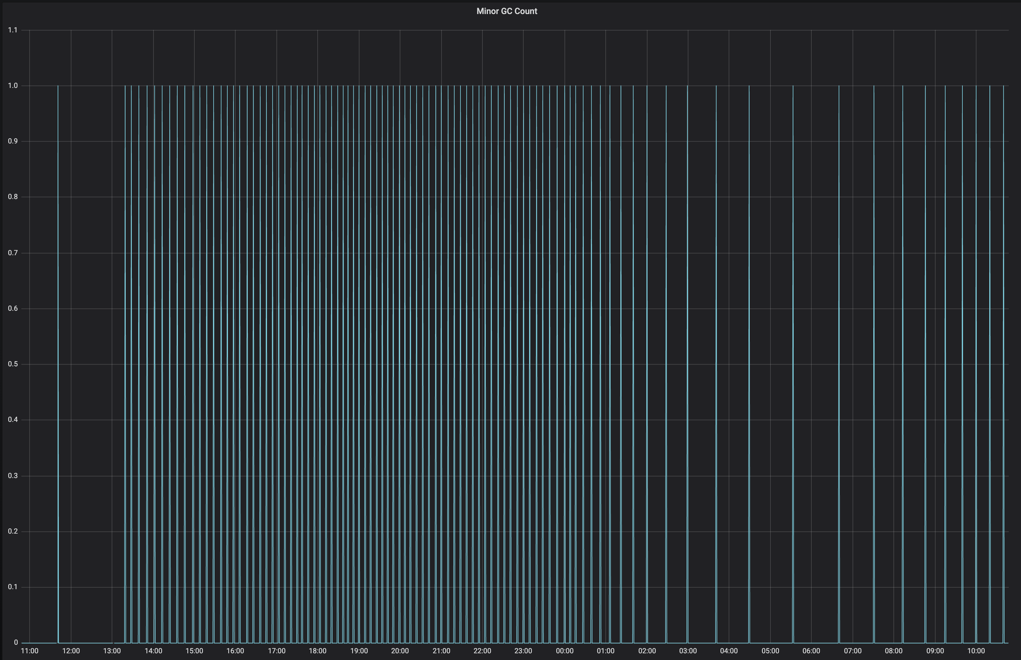This screenshot has width=1021, height=660.
Task: Click the 15:00 time axis label
Action: [x=194, y=651]
